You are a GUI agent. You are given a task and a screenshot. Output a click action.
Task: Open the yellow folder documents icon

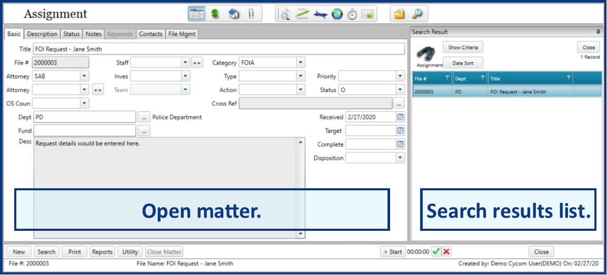coord(399,15)
